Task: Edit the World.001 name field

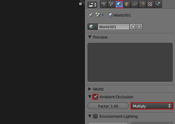Action: pyautogui.click(x=113, y=27)
